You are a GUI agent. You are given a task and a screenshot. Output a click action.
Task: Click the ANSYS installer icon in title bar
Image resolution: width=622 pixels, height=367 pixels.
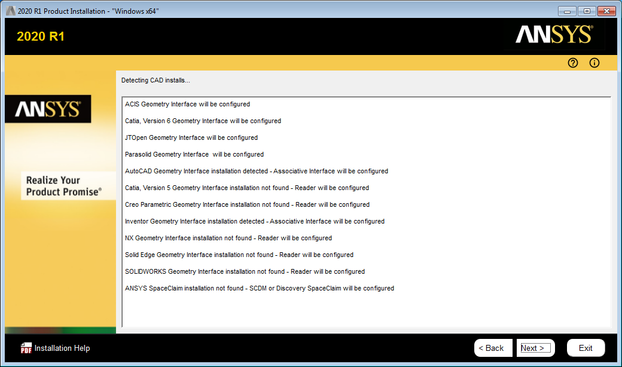click(10, 11)
